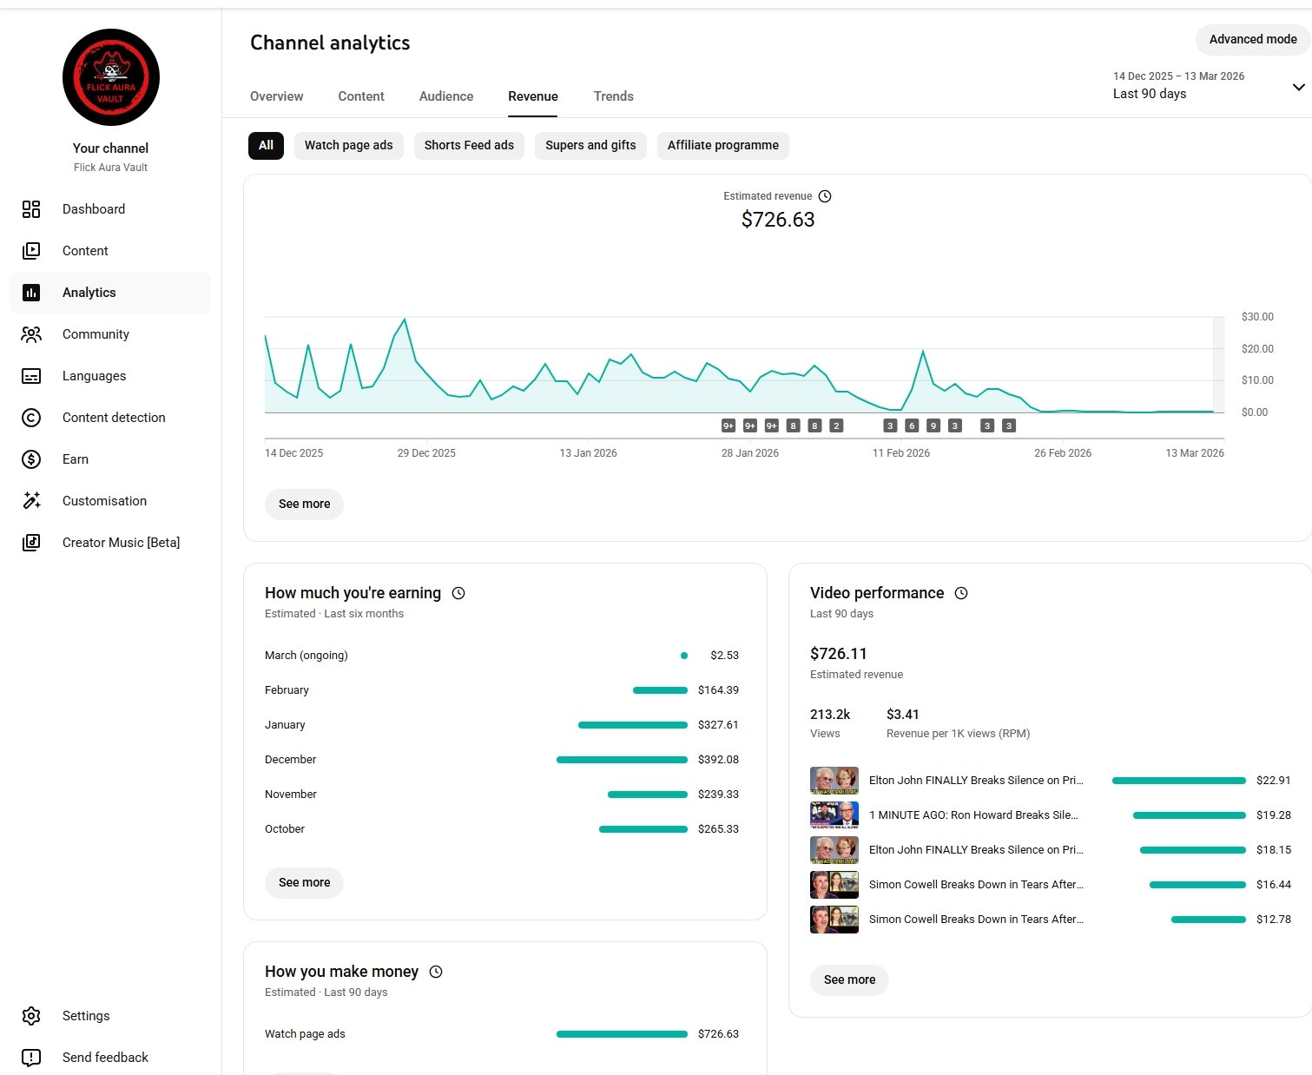Open Customisation magic wand icon
Viewport: 1312px width, 1075px height.
pos(31,501)
